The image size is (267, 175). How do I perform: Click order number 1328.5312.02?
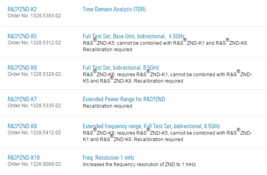34,43
